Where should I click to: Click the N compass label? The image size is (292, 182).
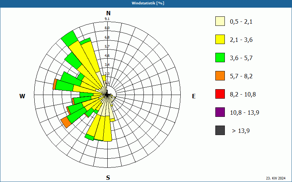tap(108, 13)
